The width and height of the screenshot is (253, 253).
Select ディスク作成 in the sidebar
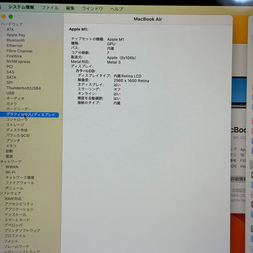(x=17, y=130)
